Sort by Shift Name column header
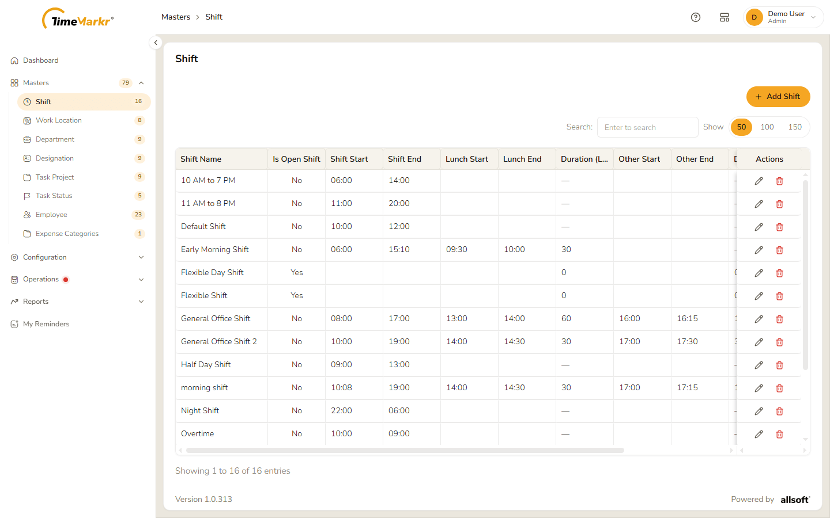 pos(221,159)
